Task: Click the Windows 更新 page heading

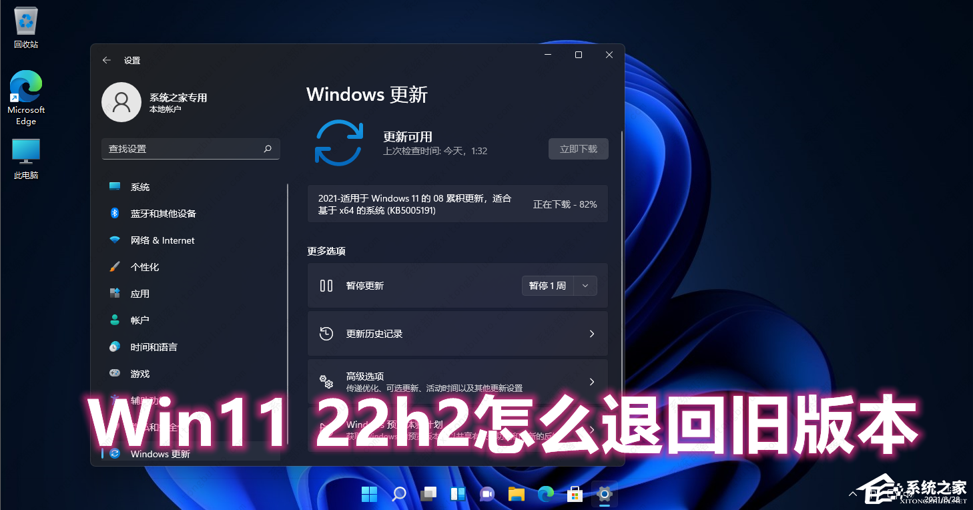Action: coord(367,95)
